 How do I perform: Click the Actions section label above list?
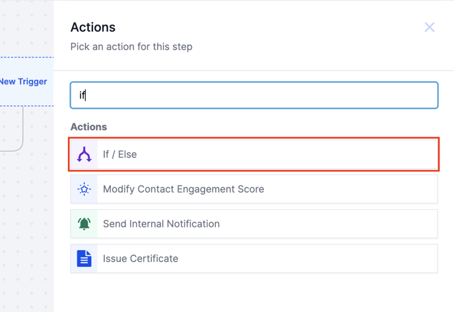(x=88, y=127)
